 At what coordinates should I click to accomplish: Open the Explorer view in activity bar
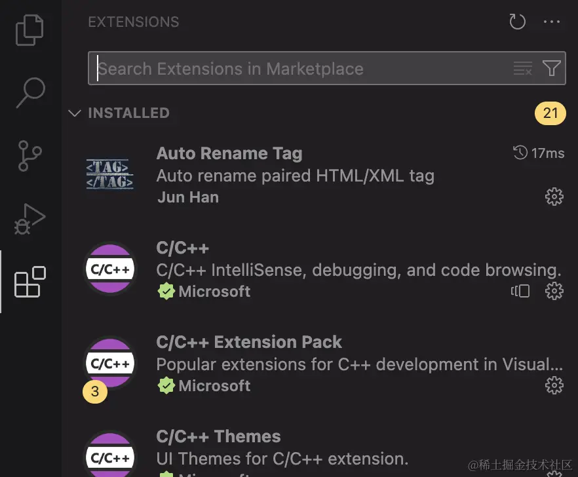30,31
